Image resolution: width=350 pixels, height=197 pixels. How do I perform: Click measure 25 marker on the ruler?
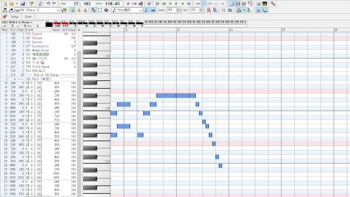284,30
